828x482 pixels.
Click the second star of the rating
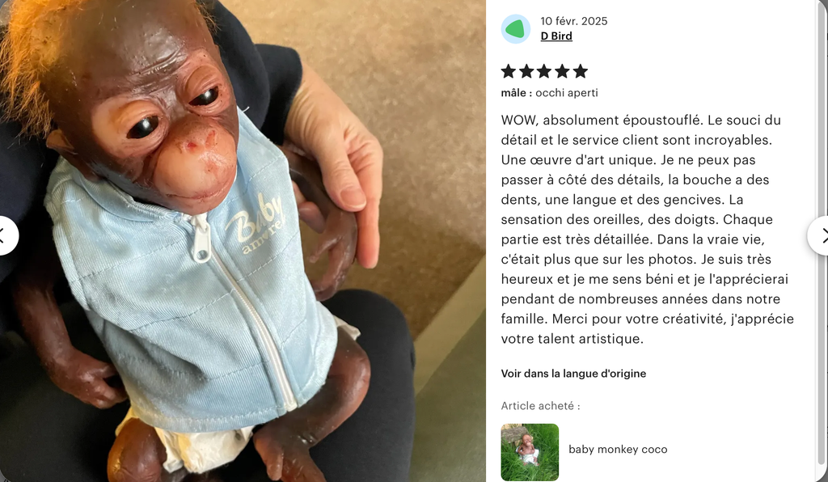point(526,71)
